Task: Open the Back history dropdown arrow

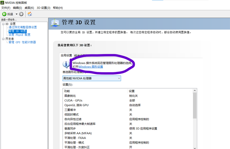Action: coord(17,14)
